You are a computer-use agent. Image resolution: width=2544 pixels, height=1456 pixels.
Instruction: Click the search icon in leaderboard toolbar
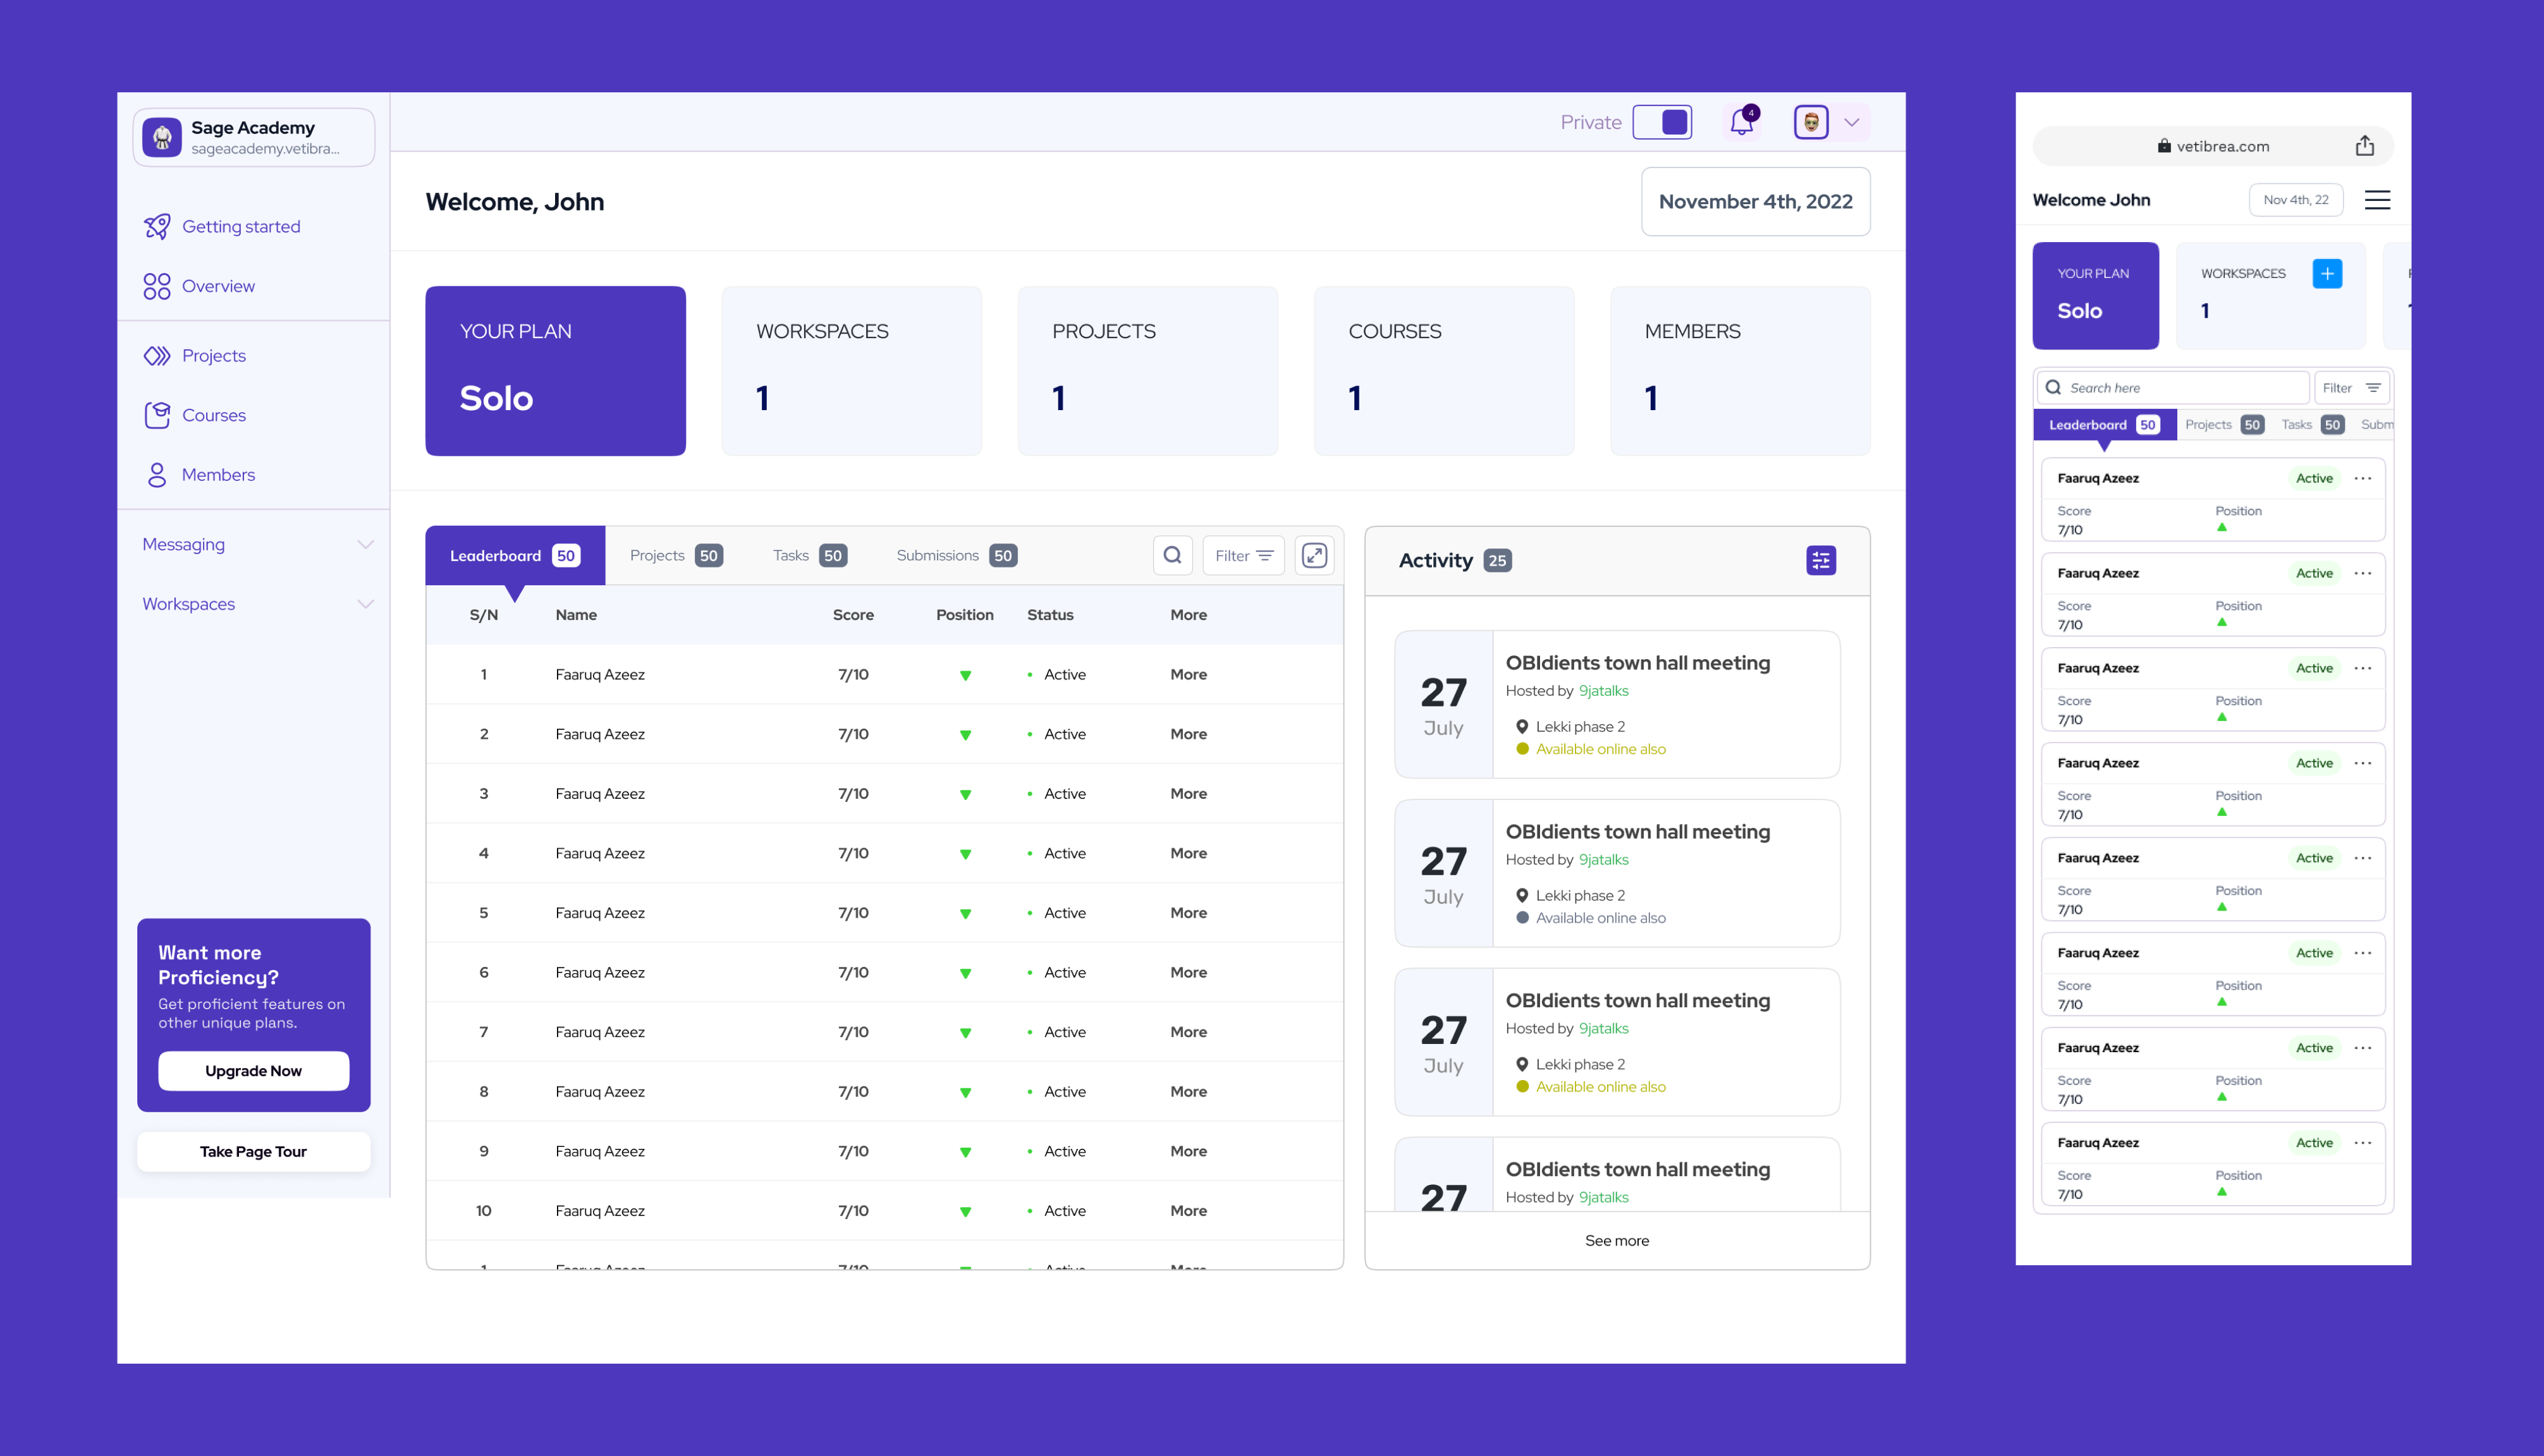1173,555
